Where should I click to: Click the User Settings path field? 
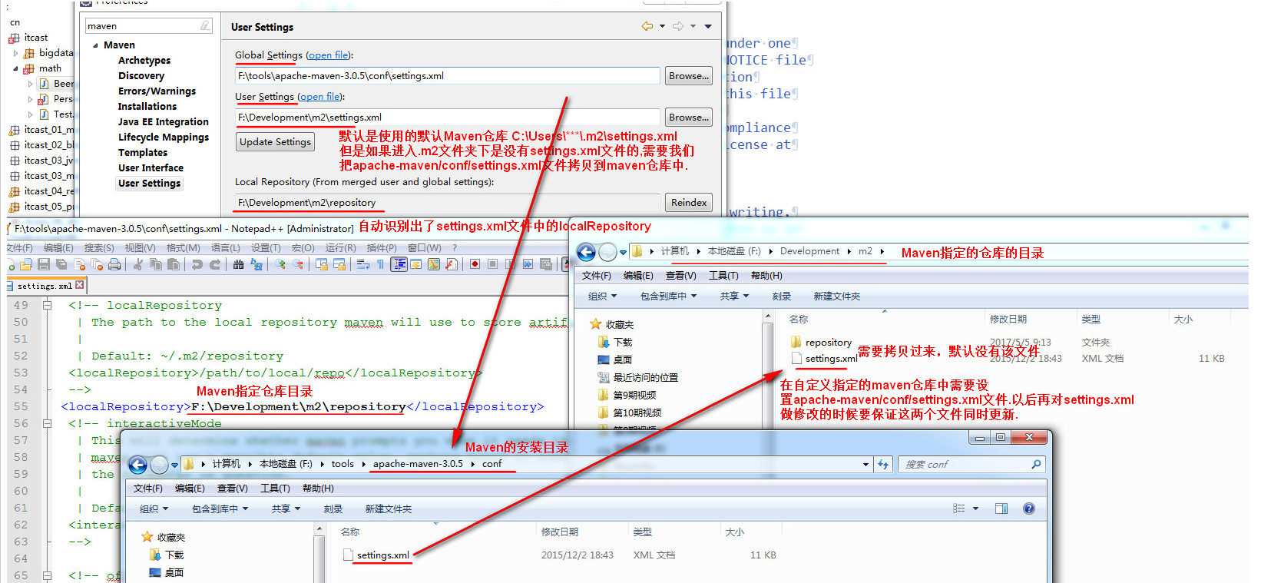click(x=448, y=118)
